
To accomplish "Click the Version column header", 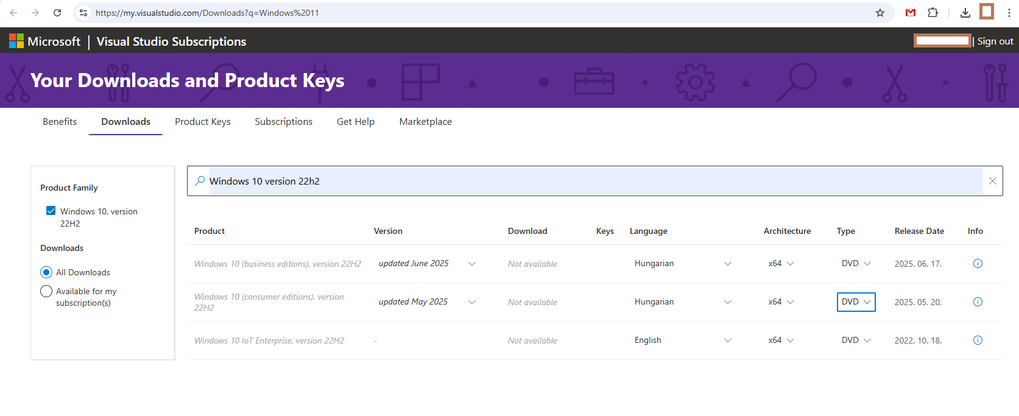I will click(x=388, y=231).
